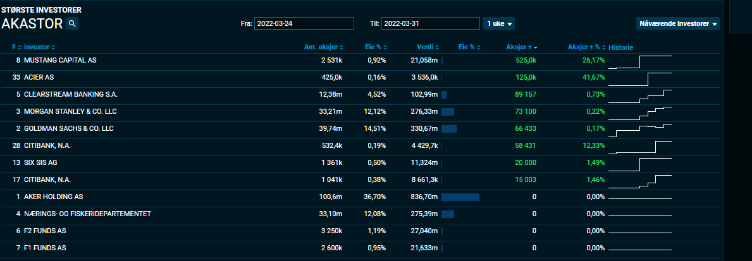Screen dimensions: 752x261
Task: Sort by the 'Investor' column header
Action: [39, 47]
